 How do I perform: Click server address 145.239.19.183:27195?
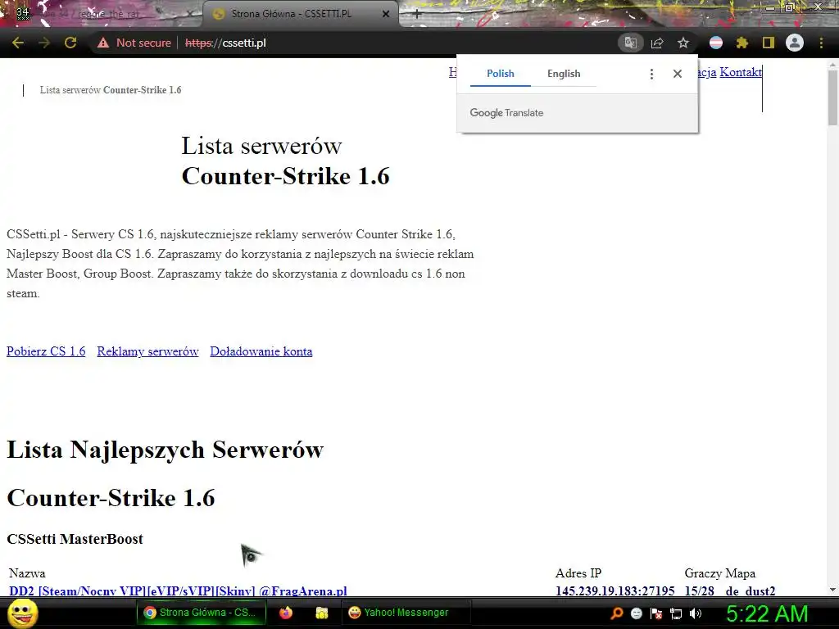pyautogui.click(x=615, y=591)
